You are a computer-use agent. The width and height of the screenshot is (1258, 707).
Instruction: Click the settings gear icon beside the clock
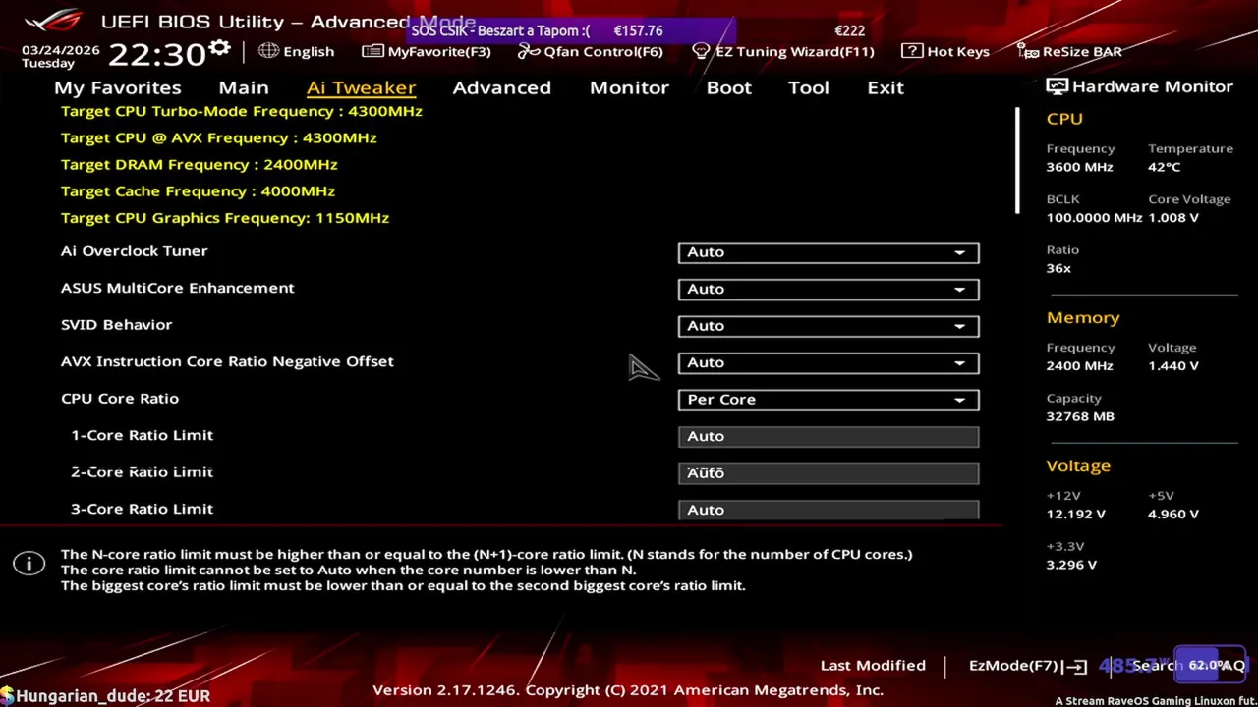pos(219,48)
